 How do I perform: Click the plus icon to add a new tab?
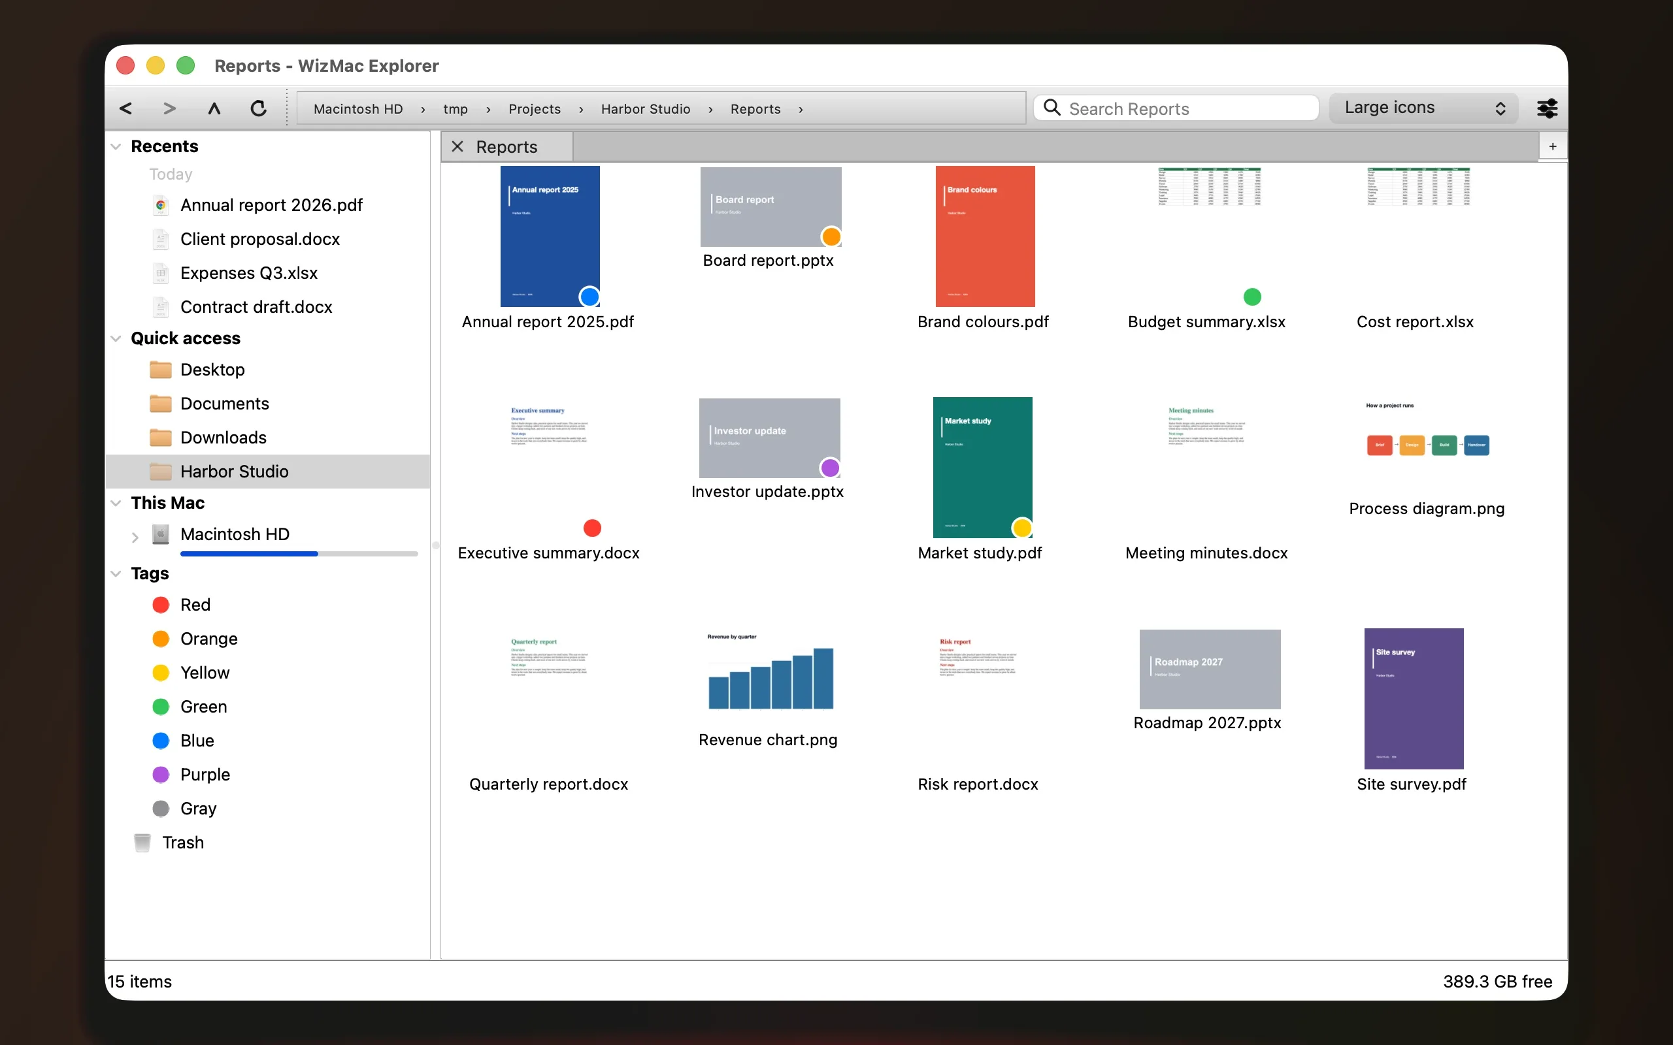pos(1553,146)
